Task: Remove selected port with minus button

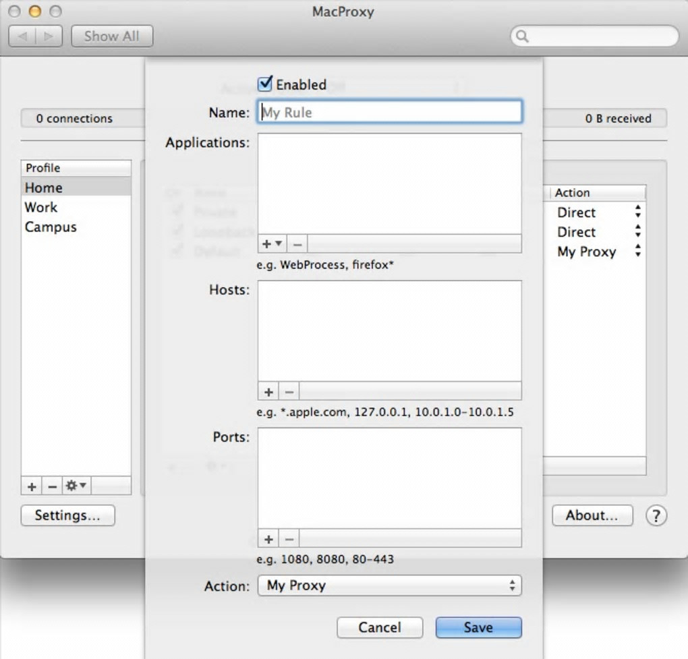Action: pyautogui.click(x=289, y=538)
